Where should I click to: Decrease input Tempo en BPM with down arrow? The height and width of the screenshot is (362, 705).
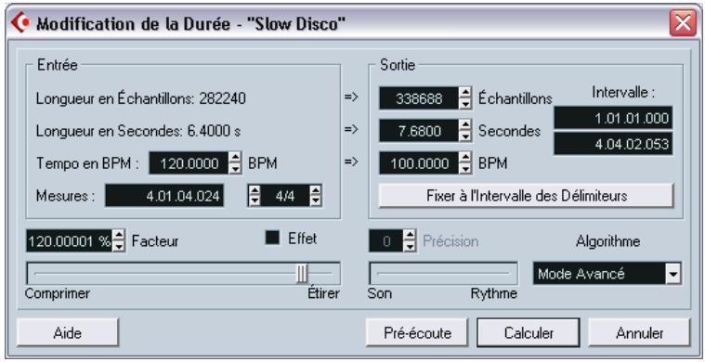(x=235, y=168)
